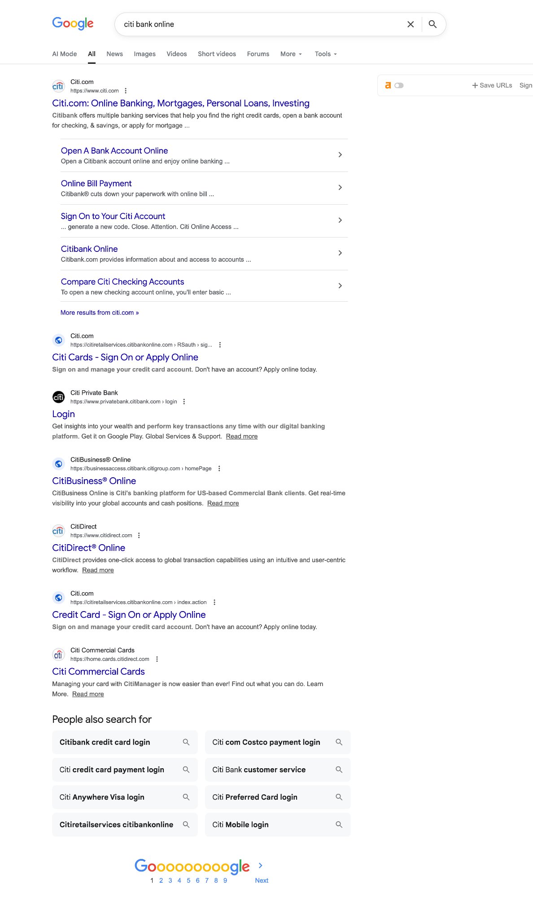Click the CitiDirect favicon

tap(58, 530)
